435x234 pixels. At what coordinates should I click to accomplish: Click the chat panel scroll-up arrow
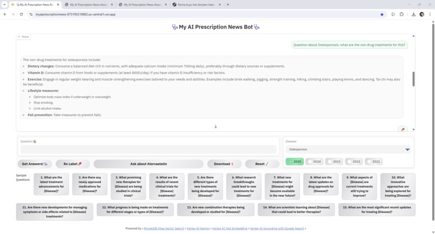point(413,36)
